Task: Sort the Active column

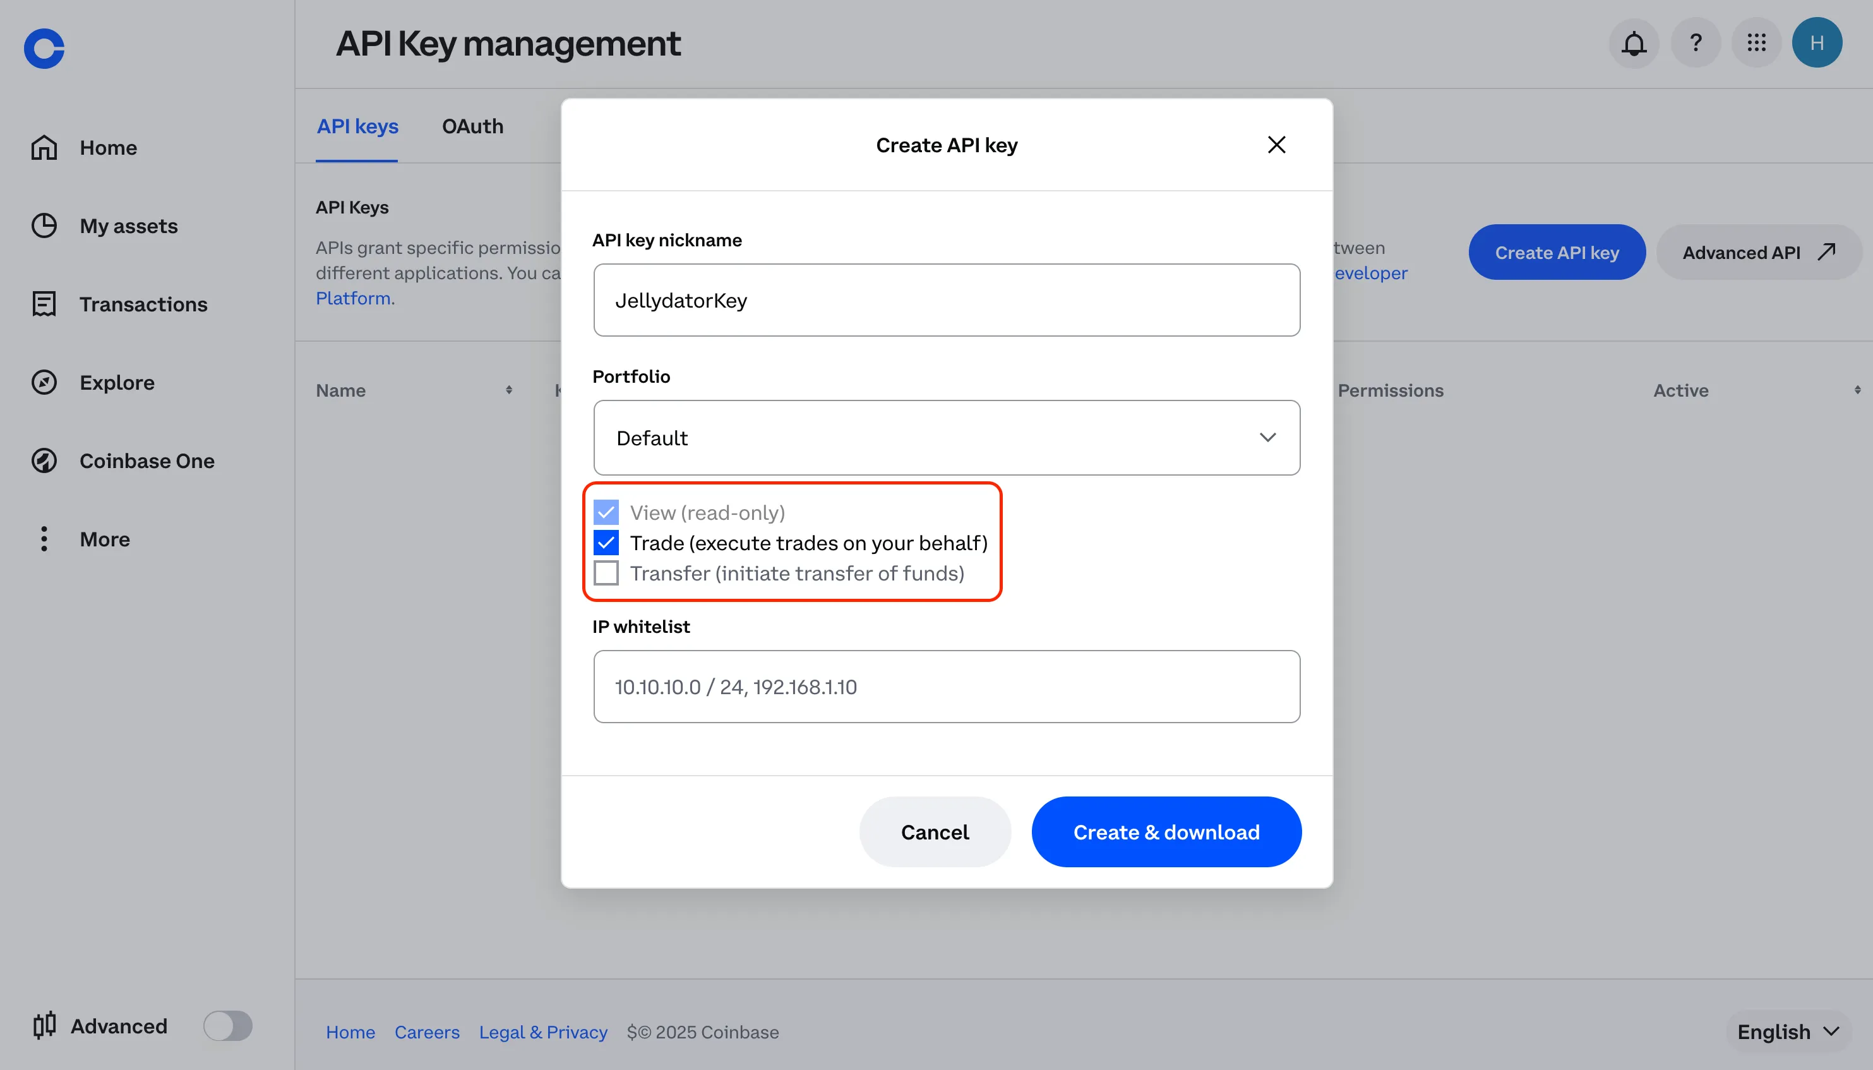Action: [x=1858, y=390]
